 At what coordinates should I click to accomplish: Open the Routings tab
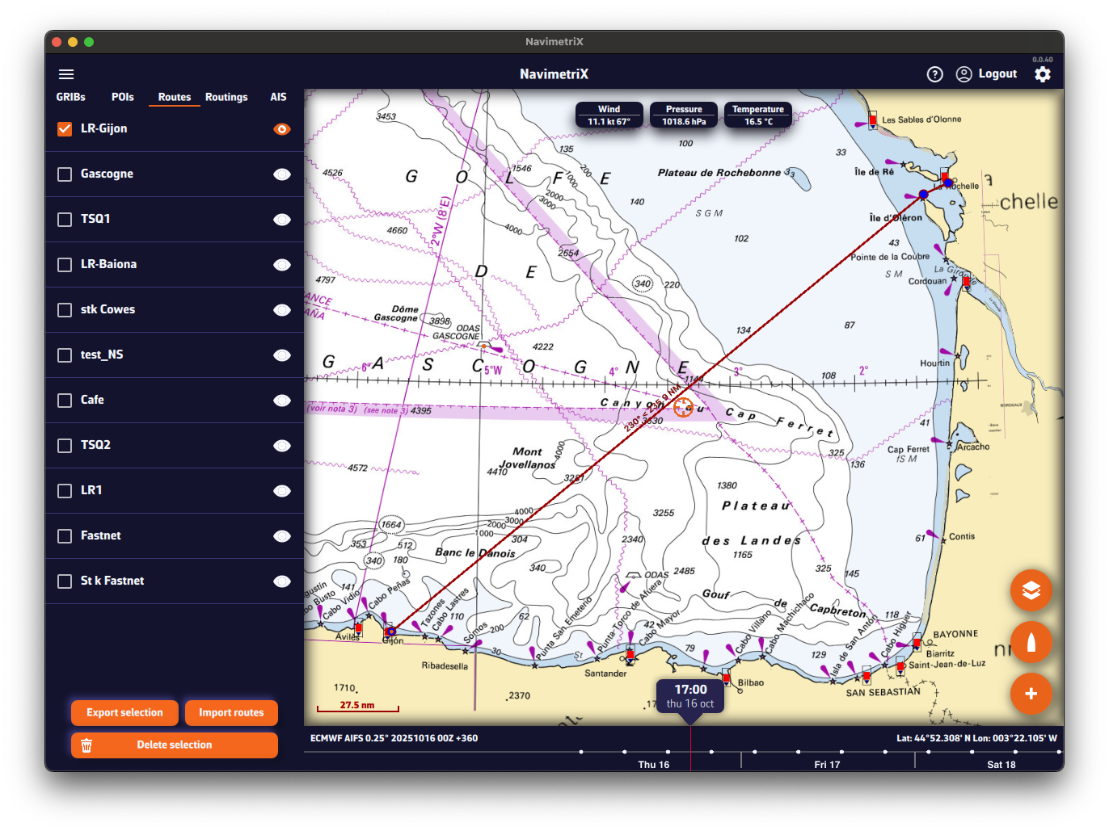tap(226, 97)
